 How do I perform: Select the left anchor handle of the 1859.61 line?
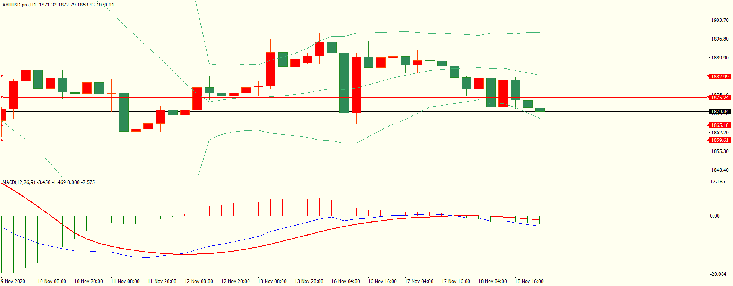2,140
